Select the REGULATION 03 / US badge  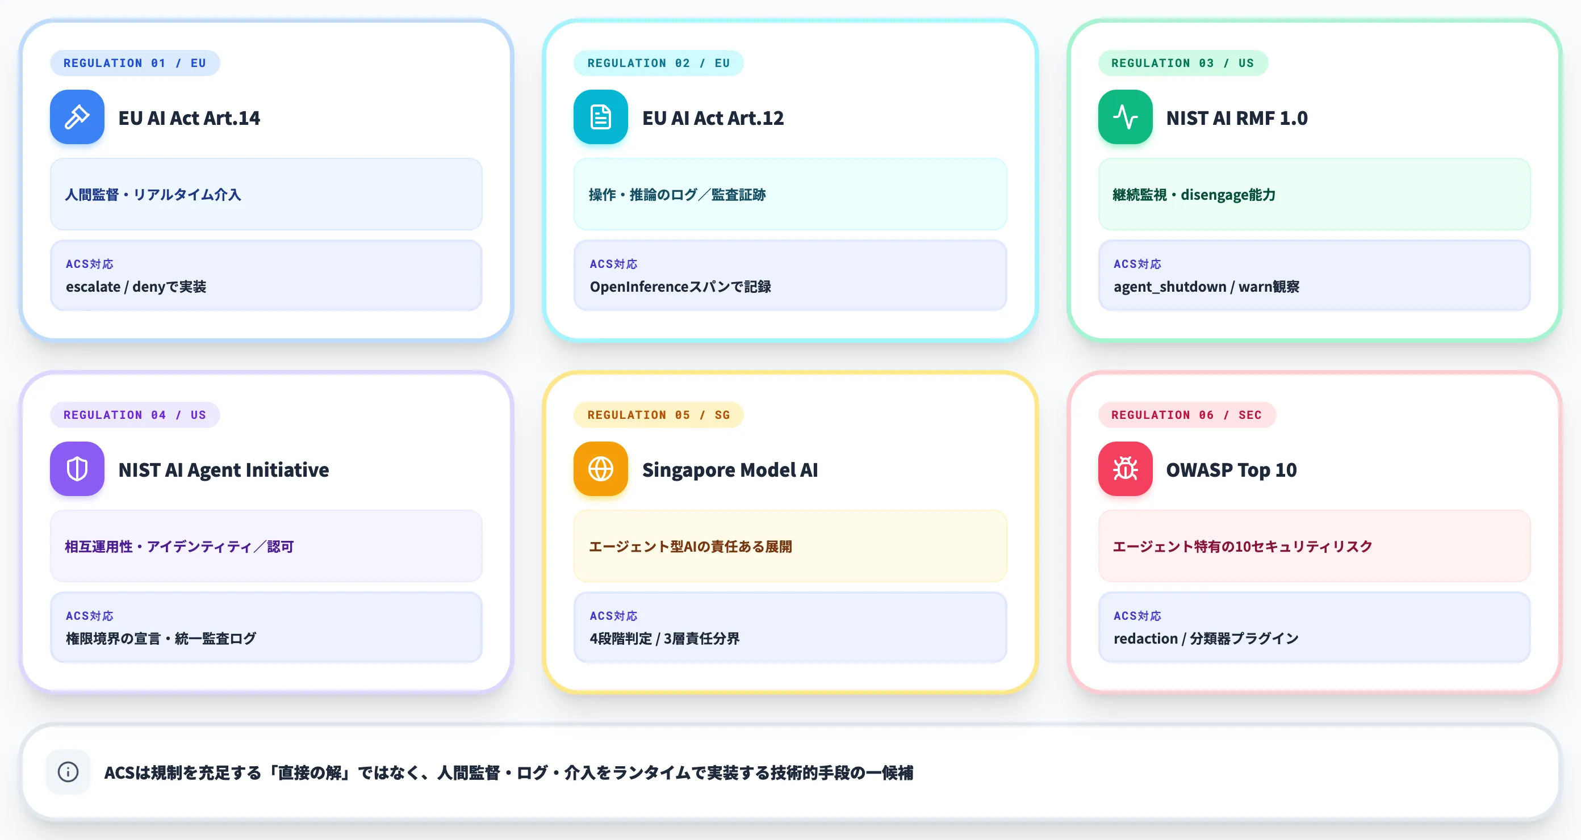coord(1183,63)
